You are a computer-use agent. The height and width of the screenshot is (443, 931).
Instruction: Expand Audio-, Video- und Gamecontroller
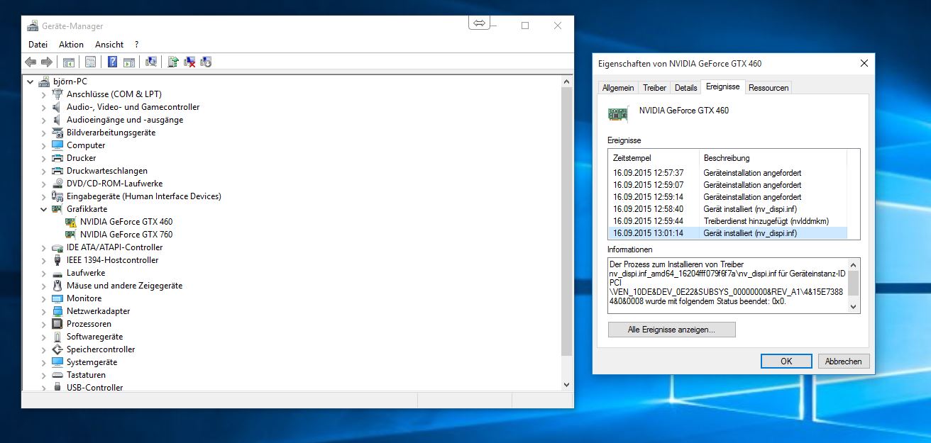point(44,107)
